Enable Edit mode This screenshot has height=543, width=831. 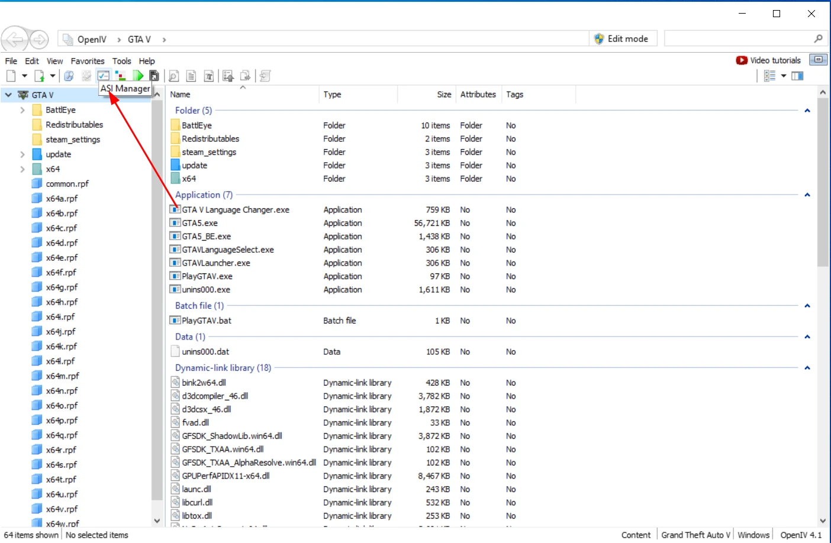(x=621, y=38)
